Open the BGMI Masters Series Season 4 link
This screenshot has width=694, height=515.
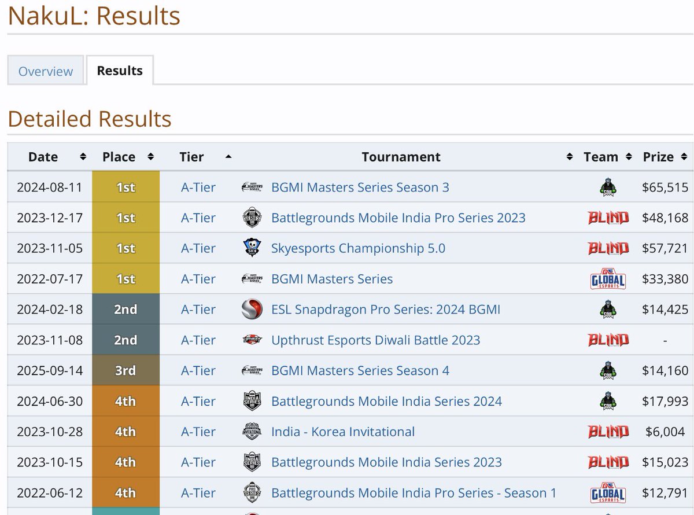pos(360,371)
